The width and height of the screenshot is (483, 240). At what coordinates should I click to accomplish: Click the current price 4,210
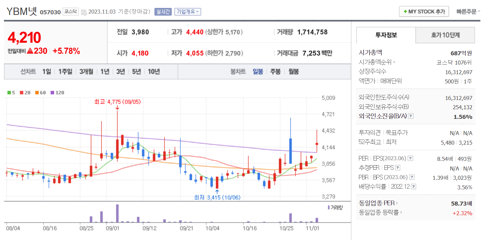24,38
